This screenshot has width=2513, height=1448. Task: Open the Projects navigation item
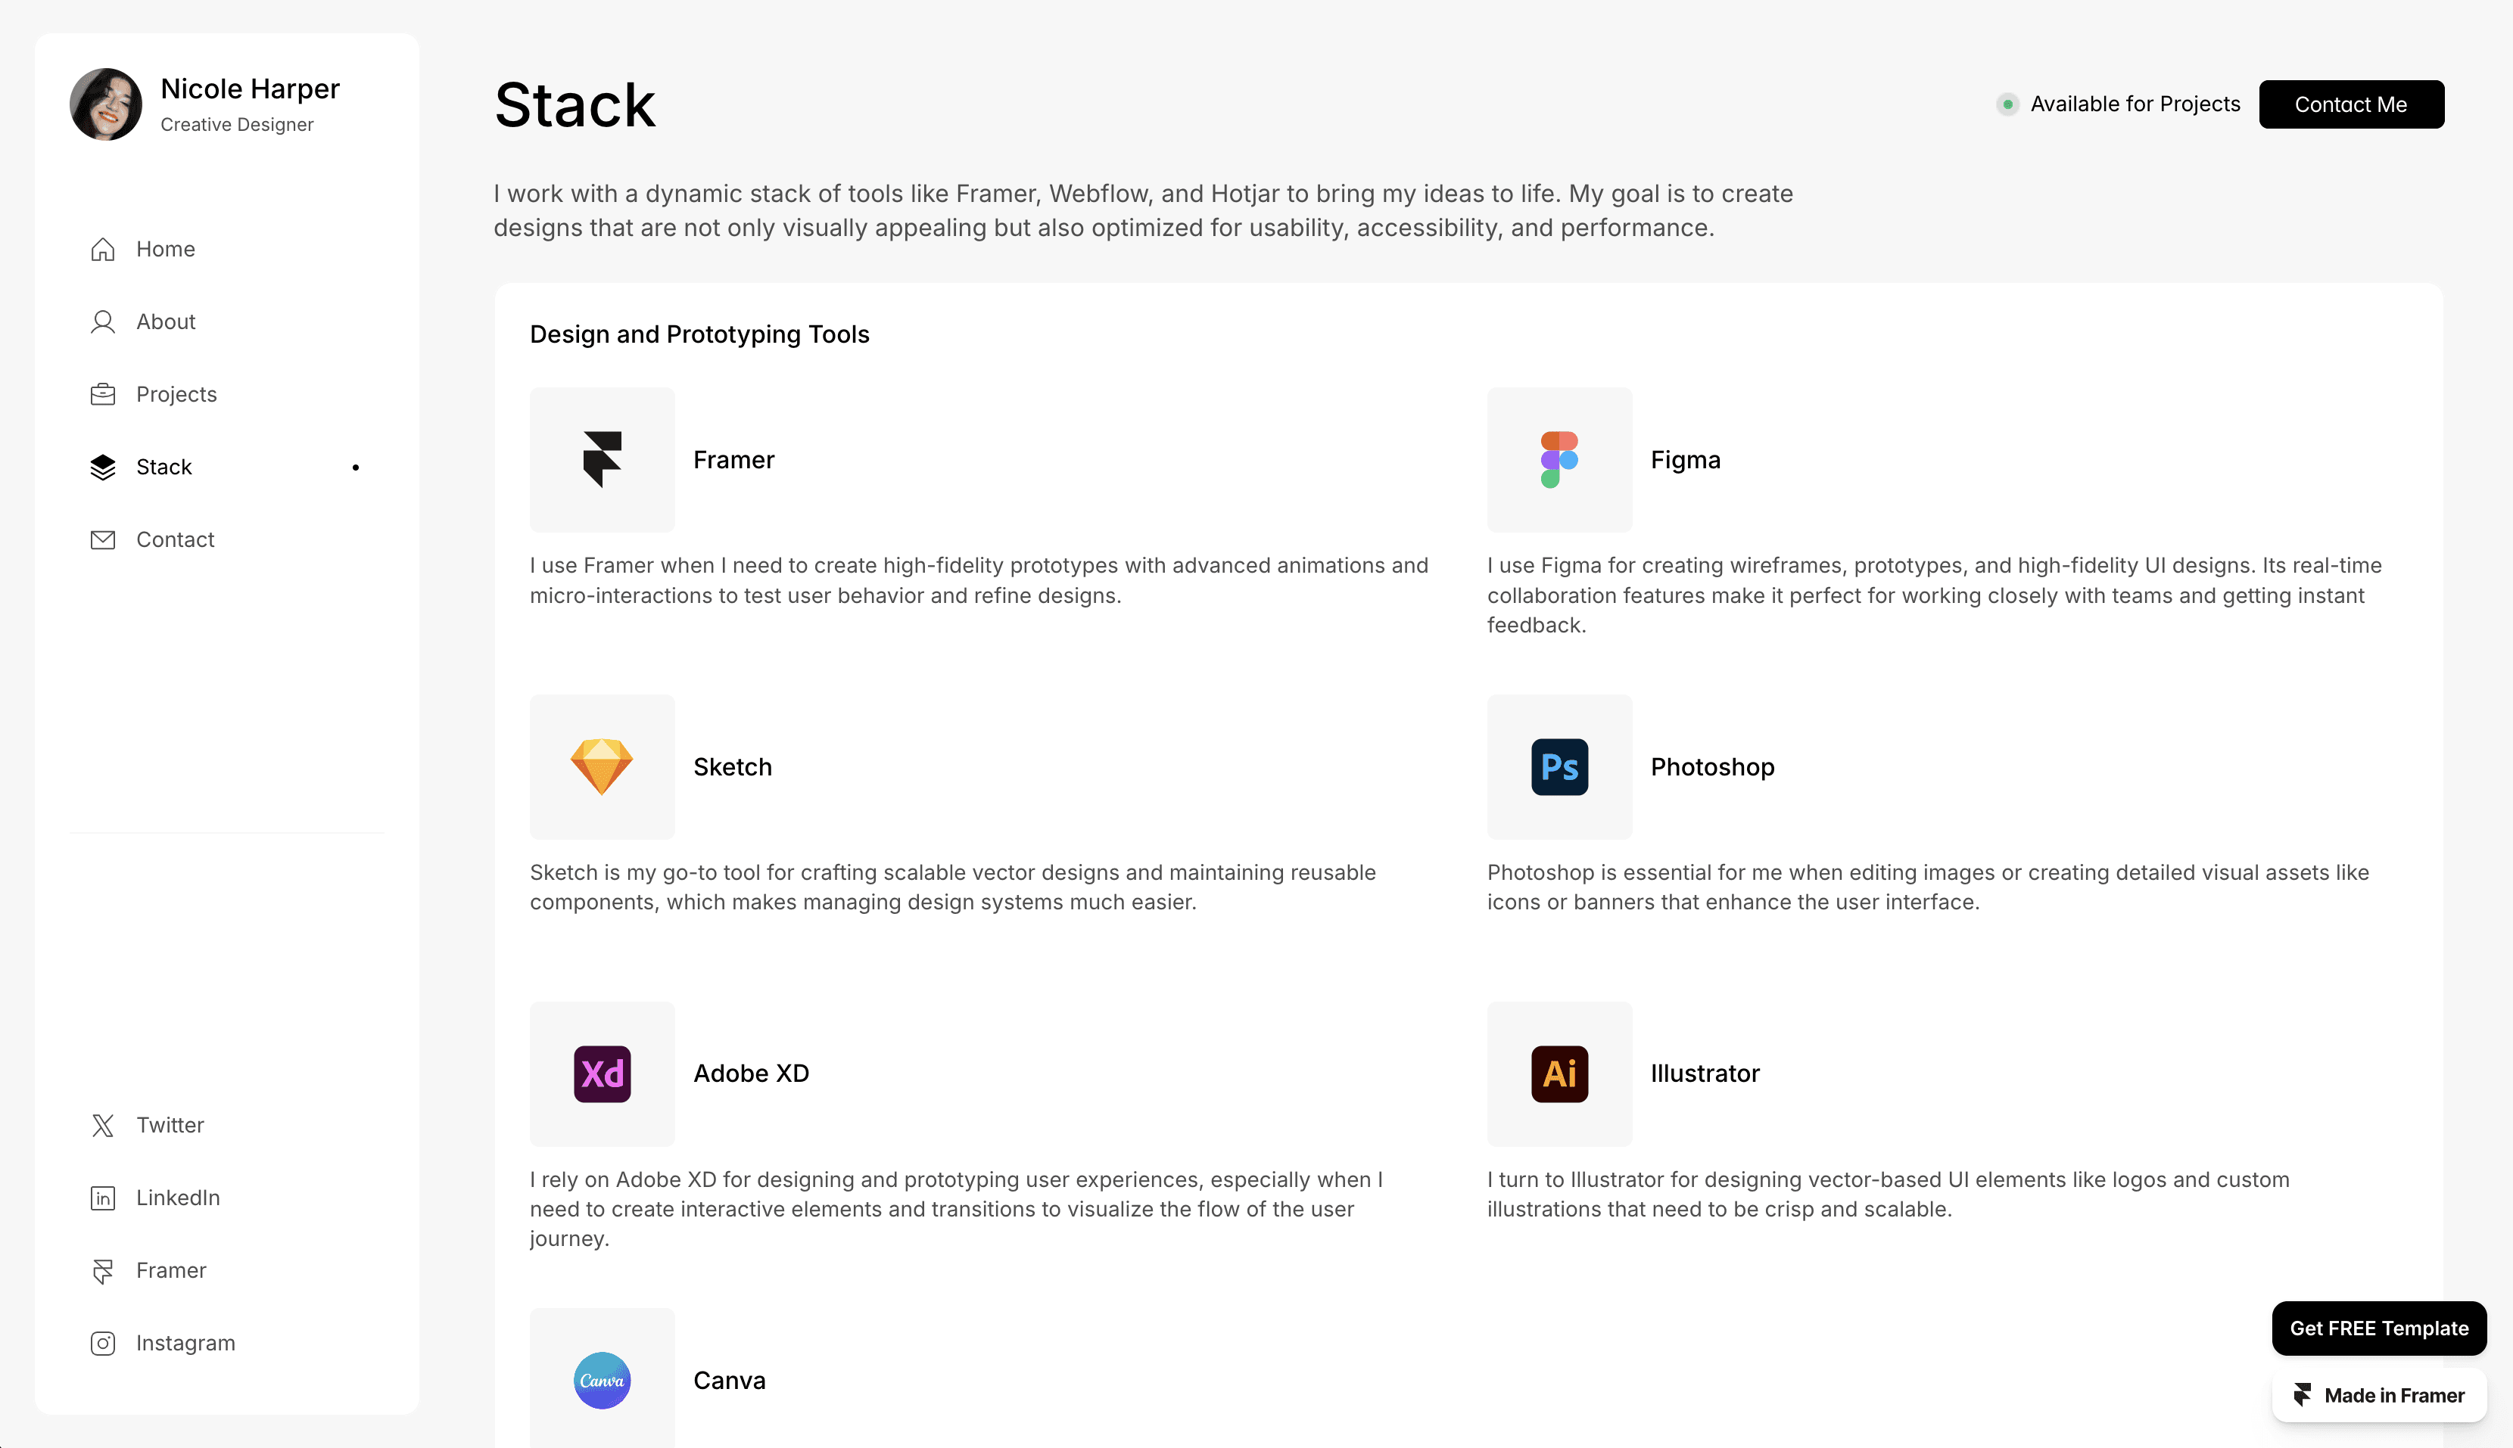tap(176, 394)
